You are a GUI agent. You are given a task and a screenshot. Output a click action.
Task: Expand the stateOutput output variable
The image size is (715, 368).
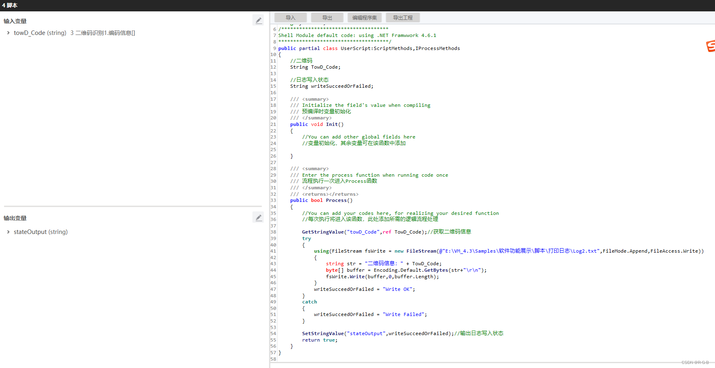pyautogui.click(x=8, y=232)
